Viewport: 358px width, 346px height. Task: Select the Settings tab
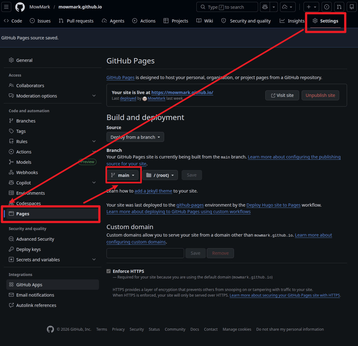click(325, 21)
